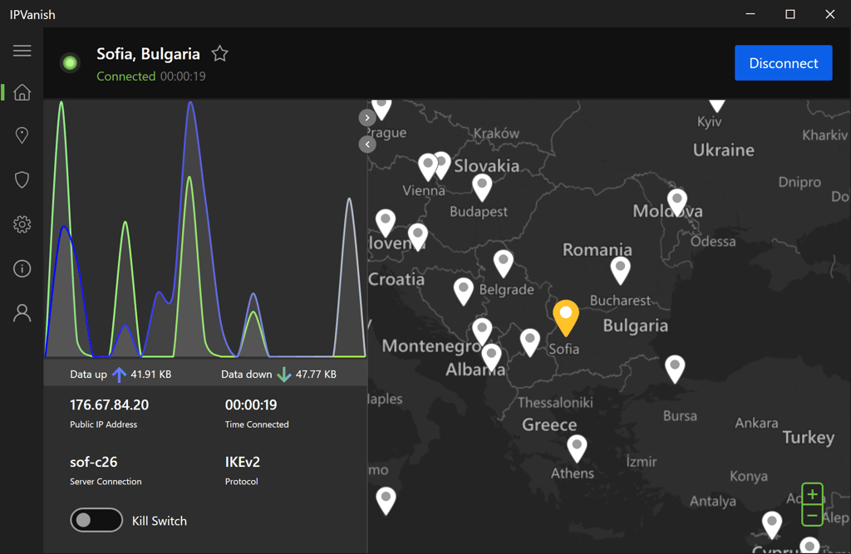Expand panel with right chevron arrow
The image size is (851, 554).
(x=367, y=118)
